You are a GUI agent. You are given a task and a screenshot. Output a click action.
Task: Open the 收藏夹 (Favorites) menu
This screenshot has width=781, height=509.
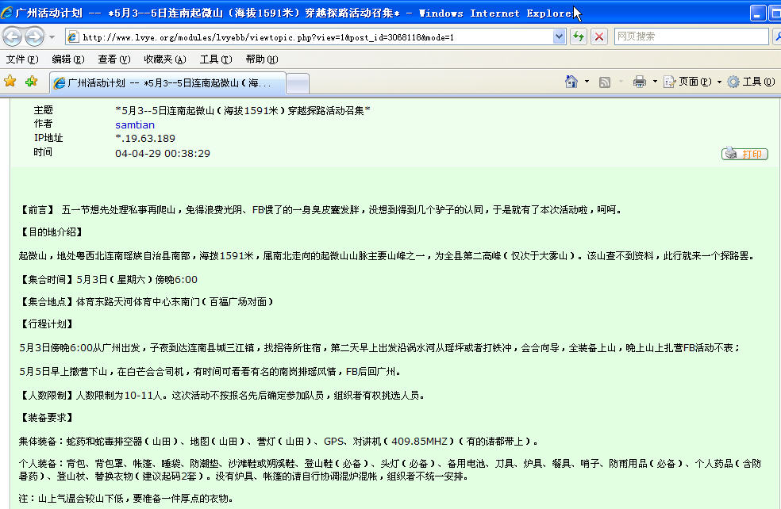pos(164,59)
